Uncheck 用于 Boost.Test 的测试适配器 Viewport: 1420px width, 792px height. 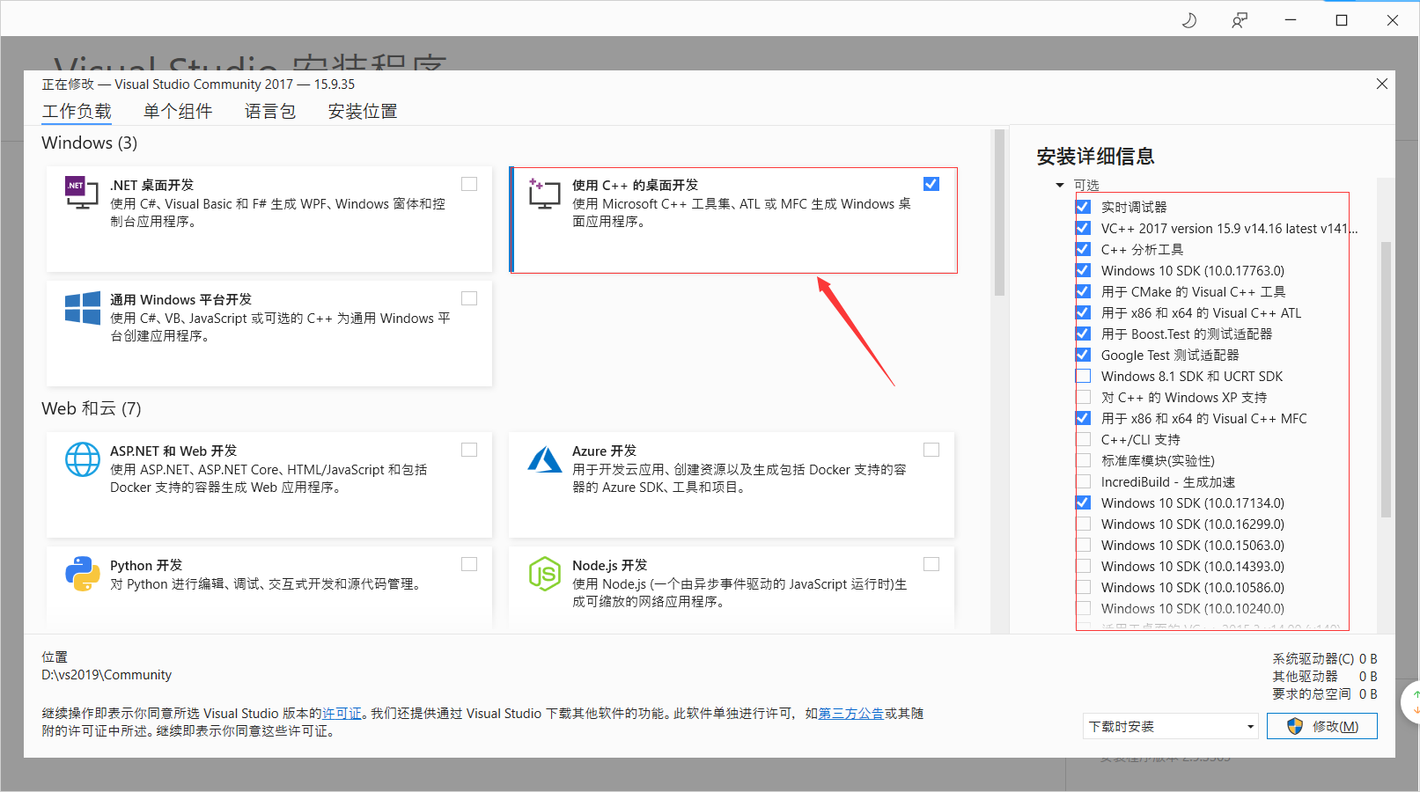tap(1084, 334)
